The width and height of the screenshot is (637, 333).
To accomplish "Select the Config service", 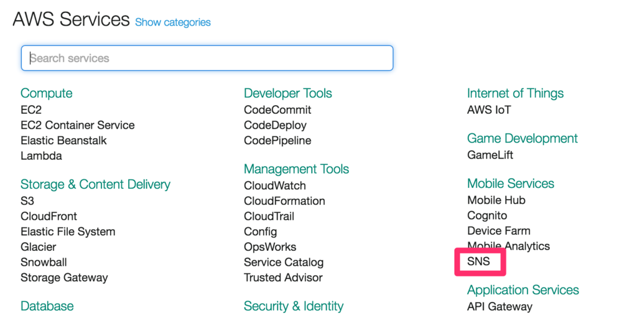I will tap(261, 232).
